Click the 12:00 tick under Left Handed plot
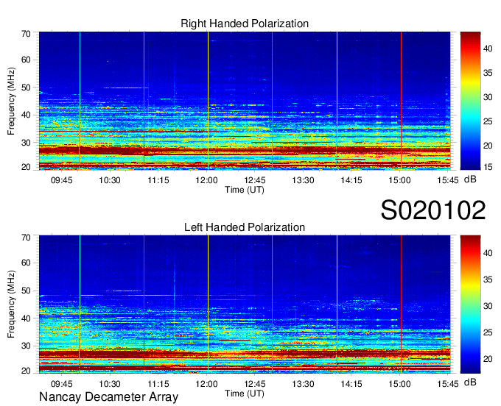The width and height of the screenshot is (501, 406). point(207,384)
